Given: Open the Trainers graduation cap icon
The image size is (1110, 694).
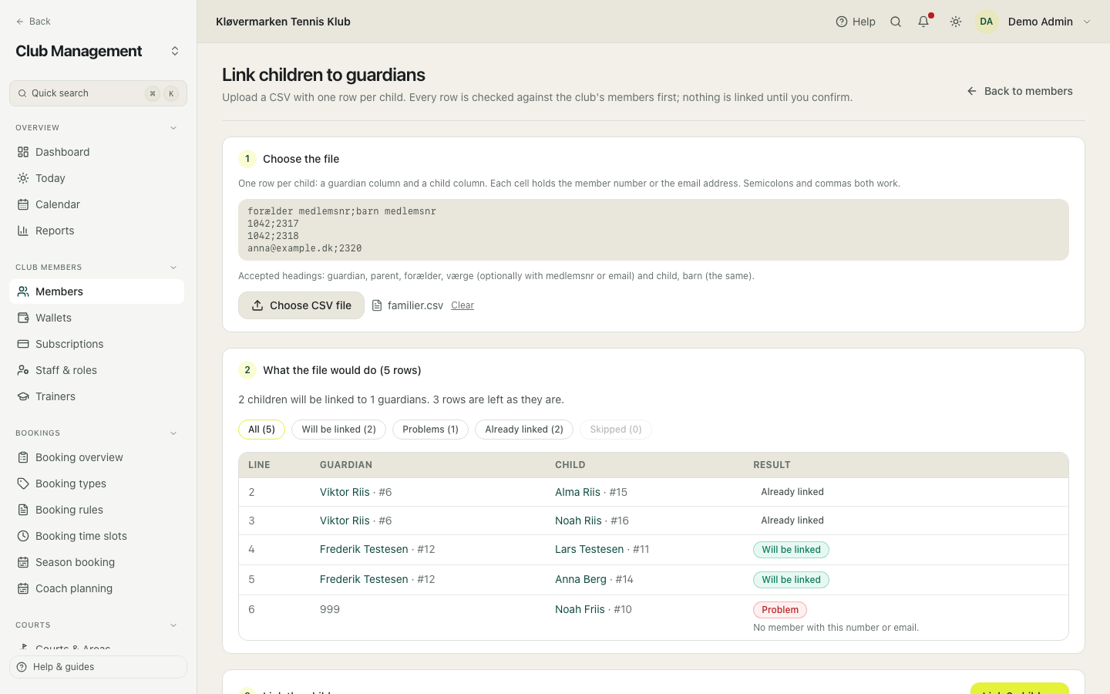Looking at the screenshot, I should [23, 396].
